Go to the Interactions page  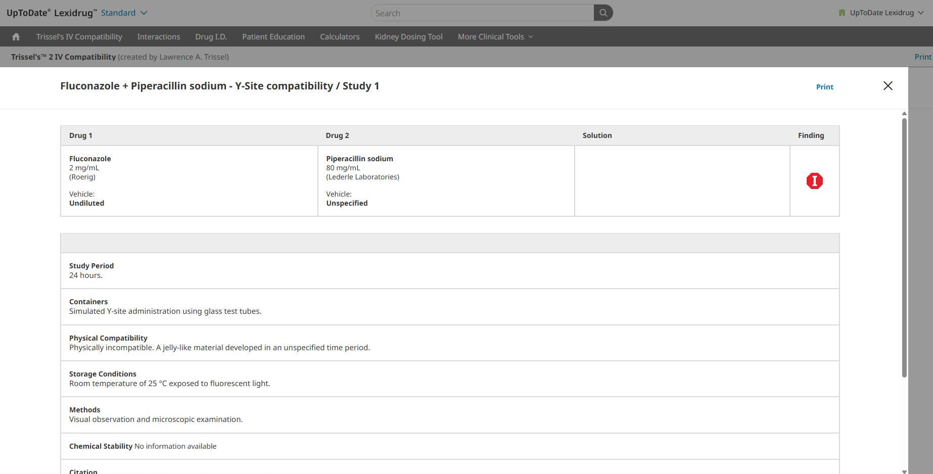tap(158, 37)
